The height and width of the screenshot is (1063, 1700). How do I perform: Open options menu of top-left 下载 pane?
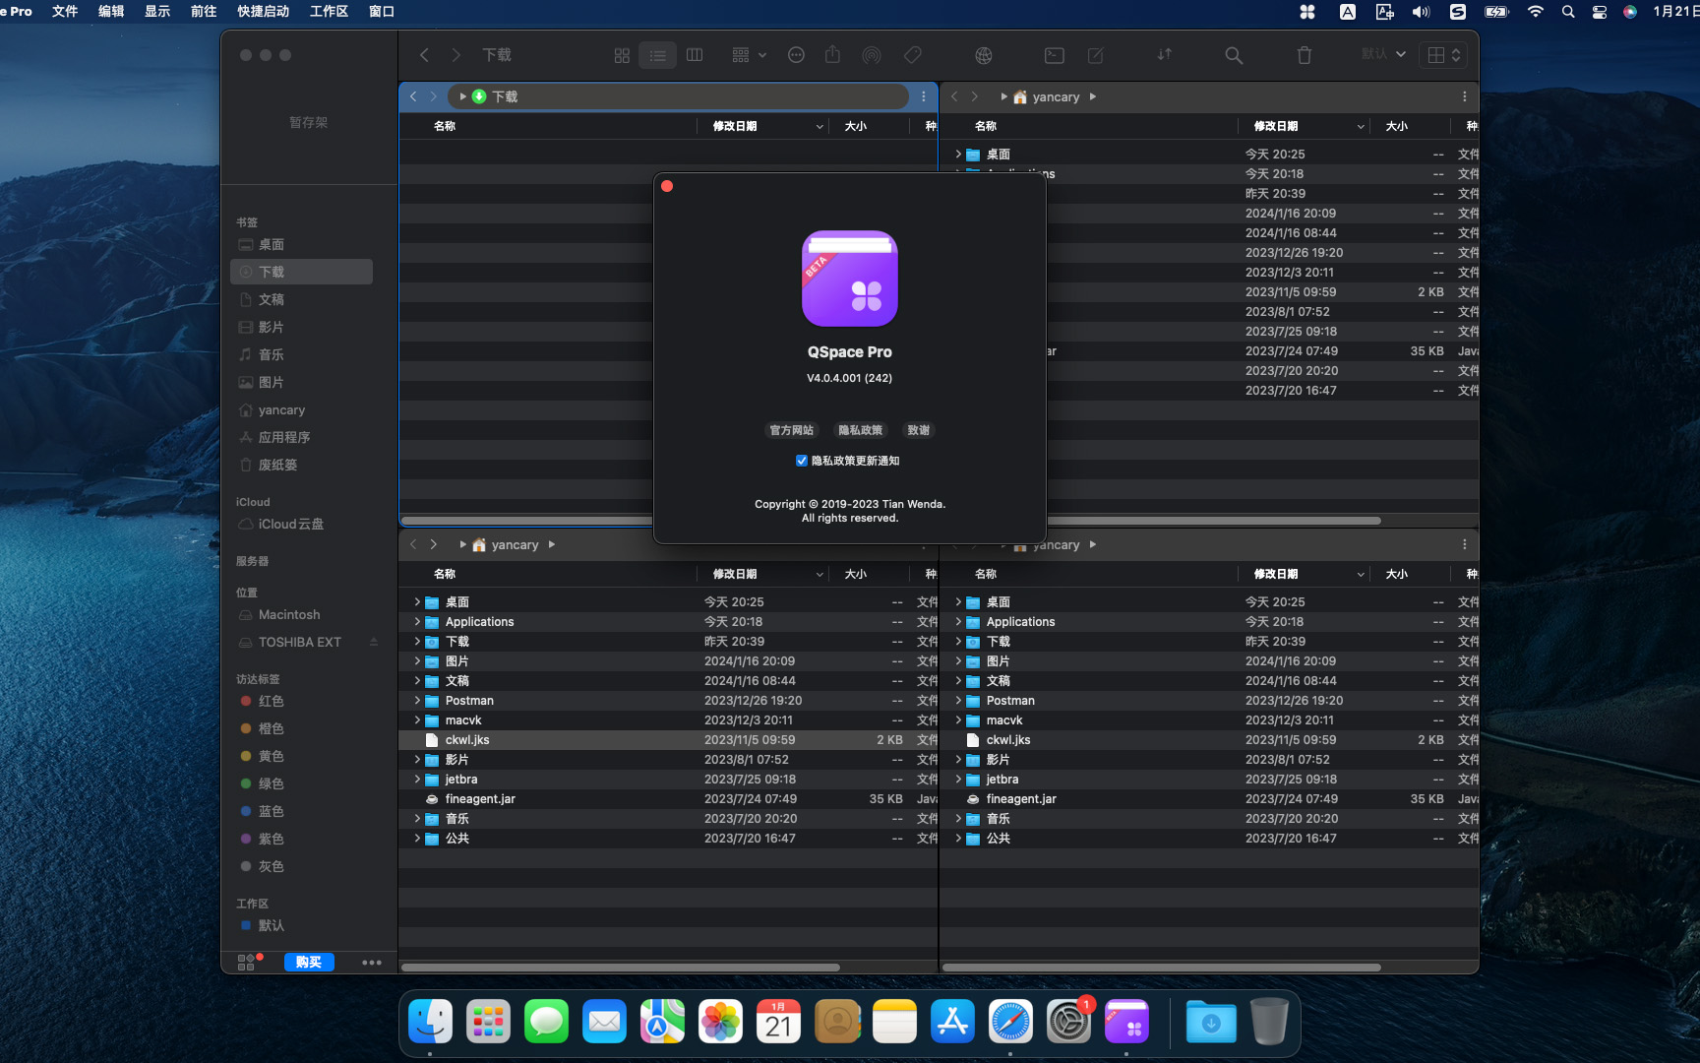point(923,96)
